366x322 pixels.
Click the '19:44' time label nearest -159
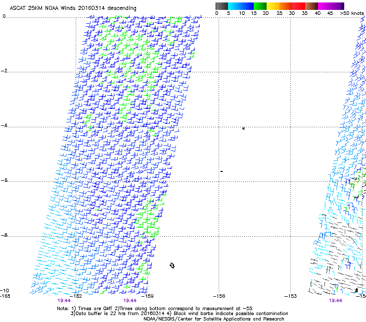click(130, 301)
